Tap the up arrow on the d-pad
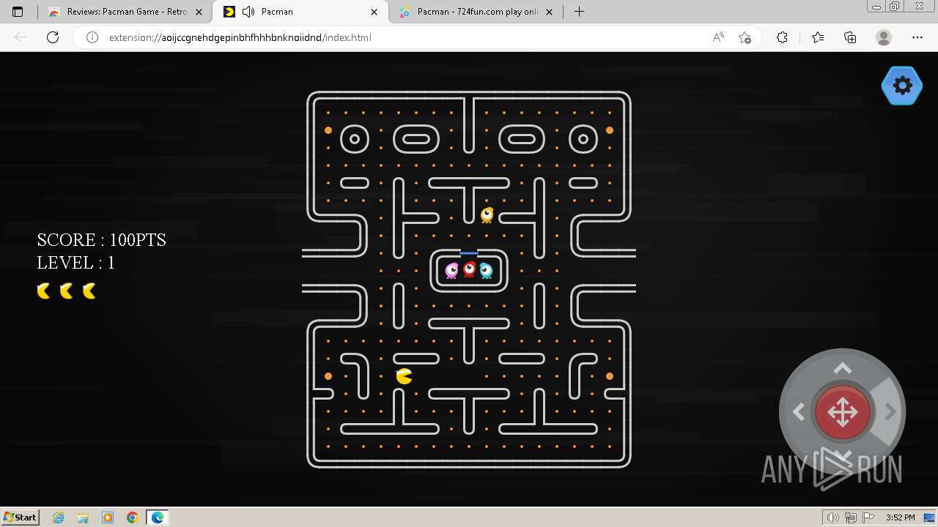The width and height of the screenshot is (938, 527). pos(843,368)
